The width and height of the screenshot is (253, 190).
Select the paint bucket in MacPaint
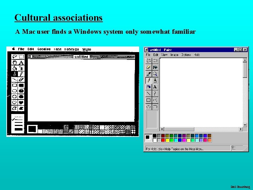click(15, 68)
